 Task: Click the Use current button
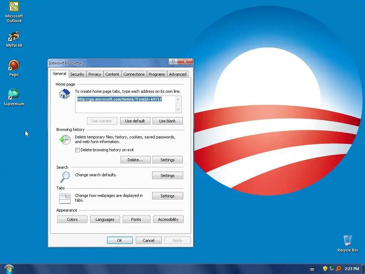(x=102, y=121)
